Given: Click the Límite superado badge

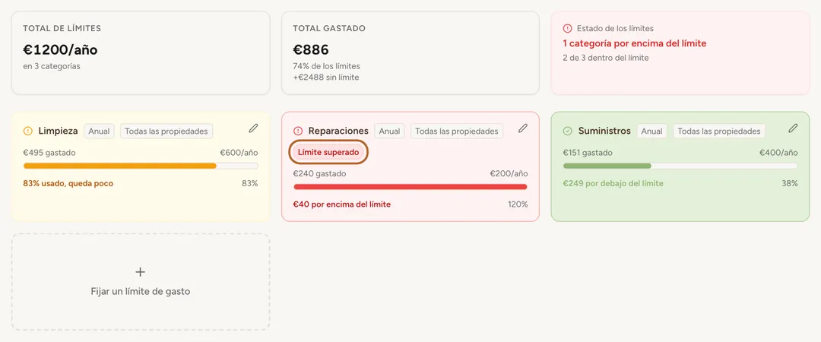Looking at the screenshot, I should 329,153.
